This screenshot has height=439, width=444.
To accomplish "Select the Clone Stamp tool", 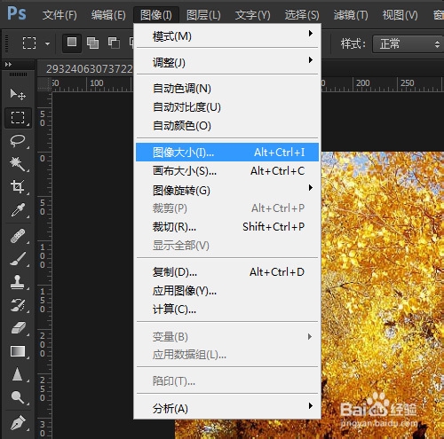I will tap(18, 282).
